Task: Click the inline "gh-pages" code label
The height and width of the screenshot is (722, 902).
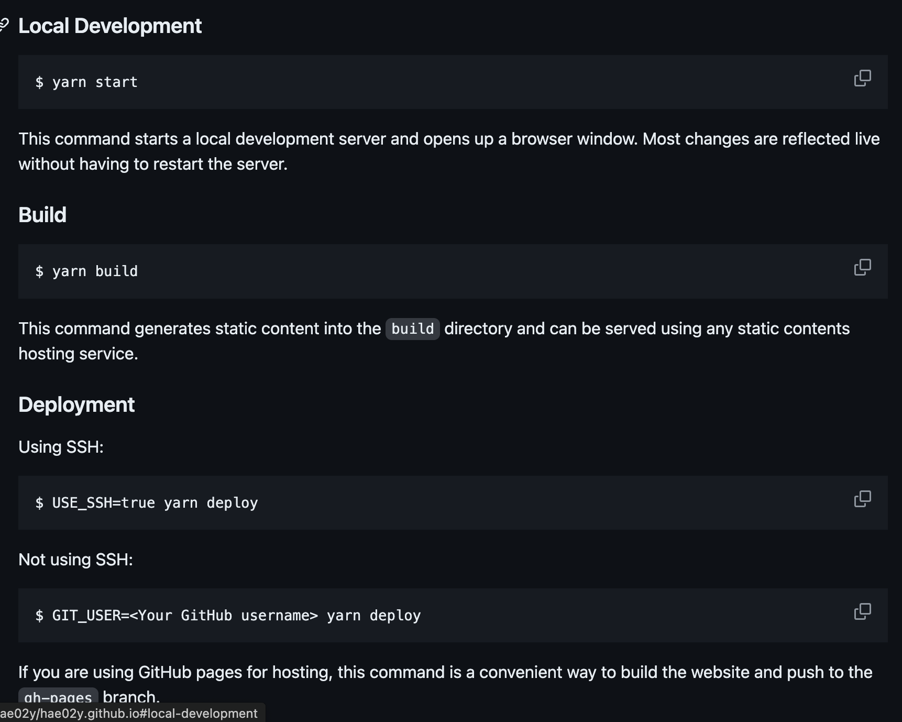Action: coord(58,696)
